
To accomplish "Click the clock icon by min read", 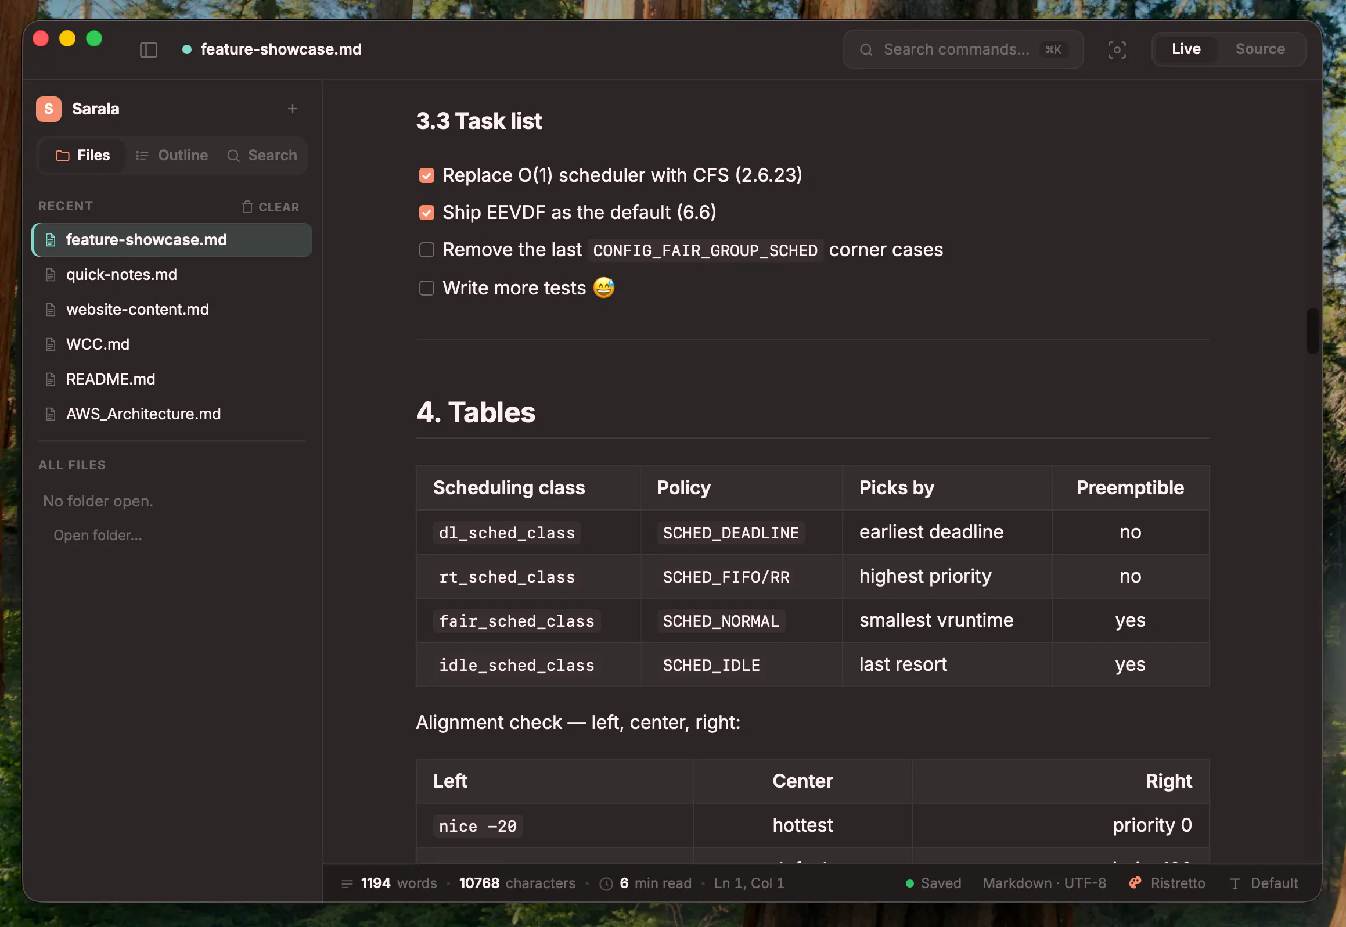I will click(606, 883).
